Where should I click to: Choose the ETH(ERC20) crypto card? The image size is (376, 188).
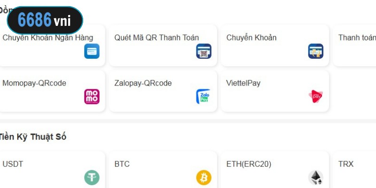pos(275,170)
